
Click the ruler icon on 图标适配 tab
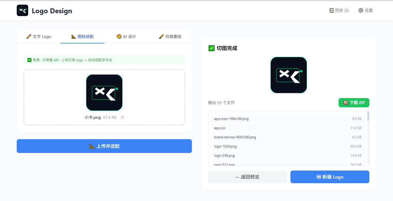74,37
